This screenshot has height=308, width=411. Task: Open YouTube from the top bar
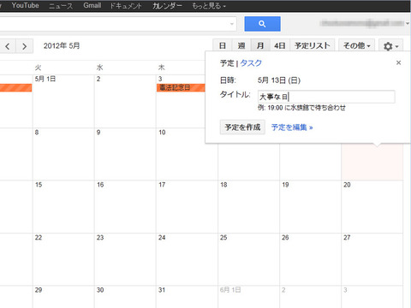click(x=25, y=5)
